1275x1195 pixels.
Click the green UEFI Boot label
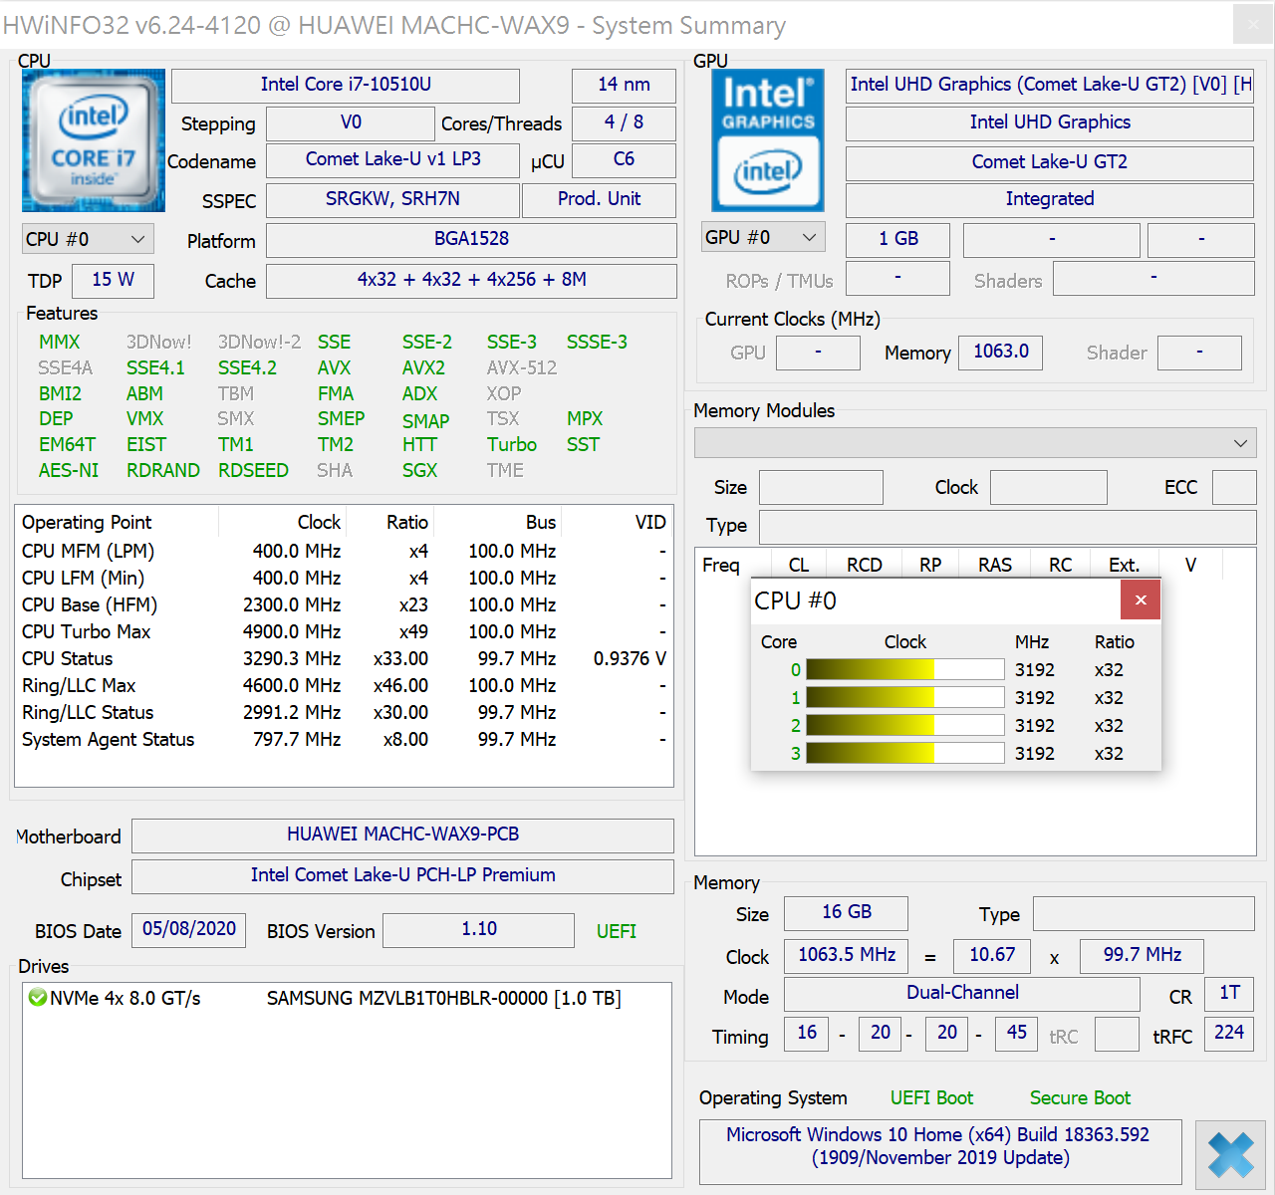[931, 1097]
